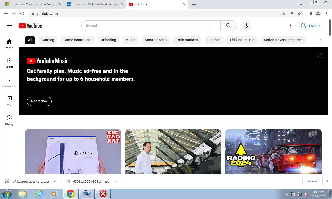Go forward in the browser
Screen dimensions: 332x199
point(14,13)
